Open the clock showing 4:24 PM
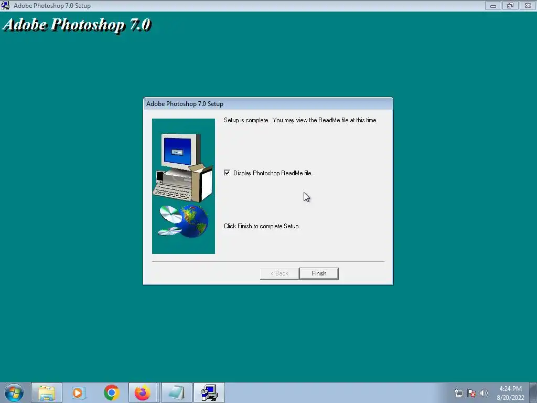The height and width of the screenshot is (403, 537). (x=510, y=393)
